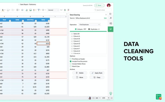Uncheck Column E checkbox

pyautogui.click(x=72, y=46)
